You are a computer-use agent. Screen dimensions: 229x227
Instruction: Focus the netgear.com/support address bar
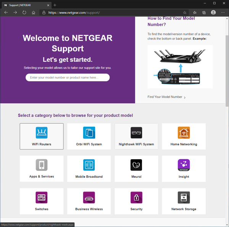click(114, 13)
